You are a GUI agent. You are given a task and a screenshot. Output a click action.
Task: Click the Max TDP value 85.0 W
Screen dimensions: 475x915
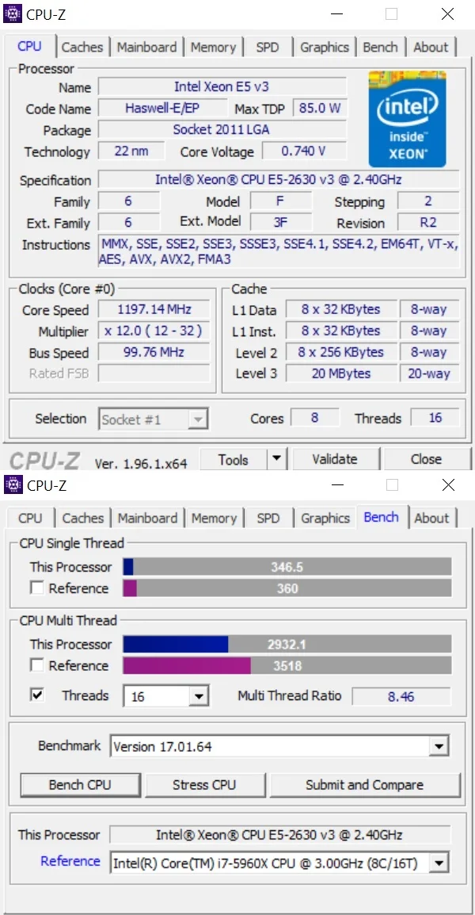pos(319,109)
